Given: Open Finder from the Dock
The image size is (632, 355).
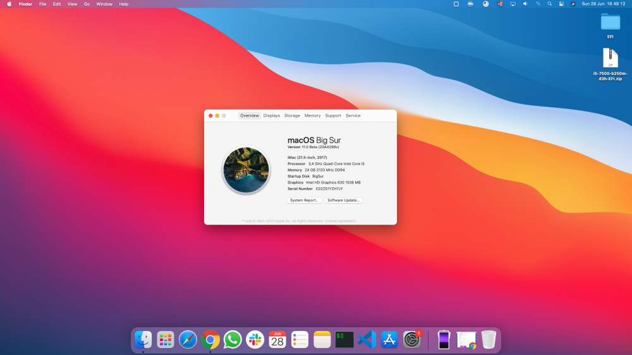Looking at the screenshot, I should click(x=143, y=340).
